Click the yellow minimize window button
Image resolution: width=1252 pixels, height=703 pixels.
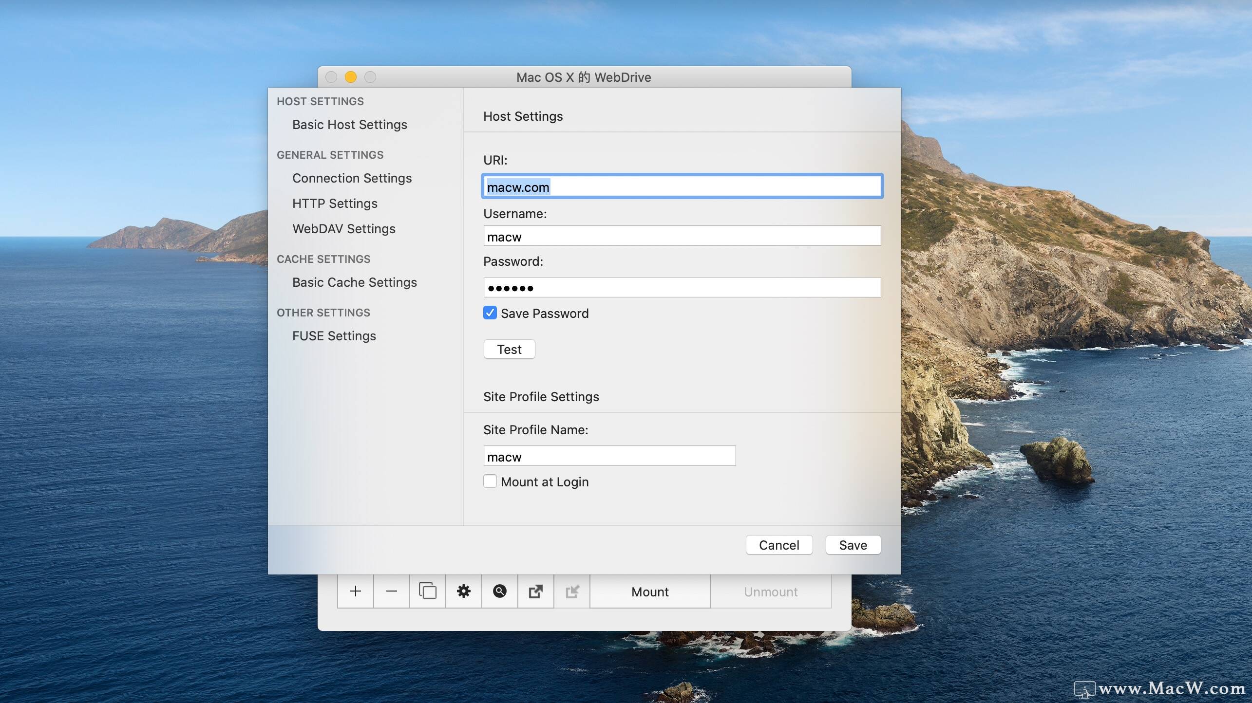click(x=351, y=77)
